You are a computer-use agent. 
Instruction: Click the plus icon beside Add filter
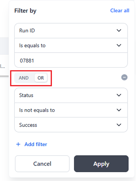18,144
